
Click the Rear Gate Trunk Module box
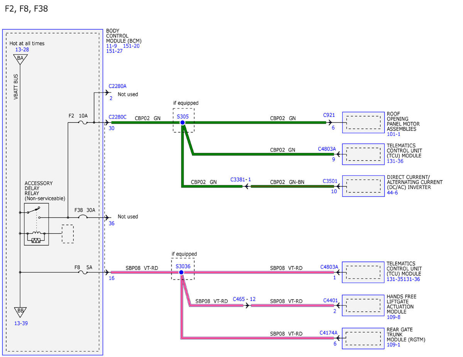(x=363, y=338)
